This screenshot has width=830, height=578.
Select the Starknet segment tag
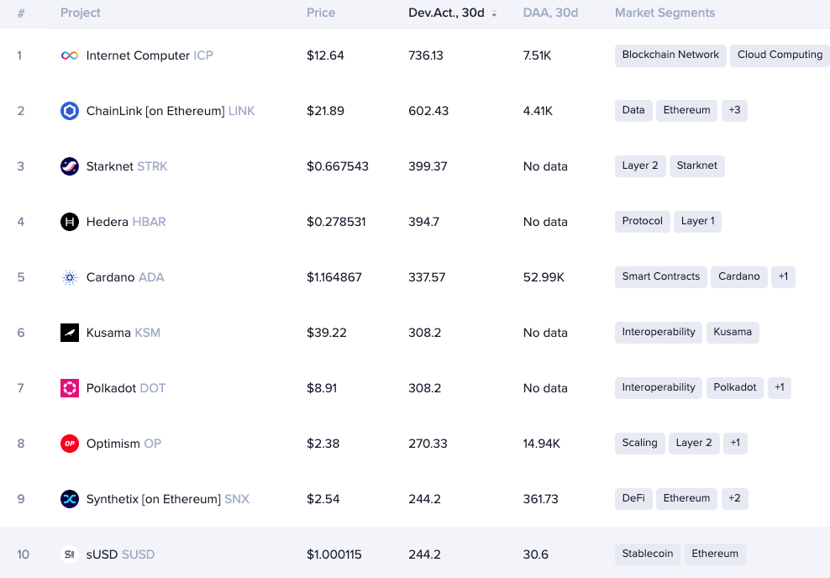click(696, 166)
